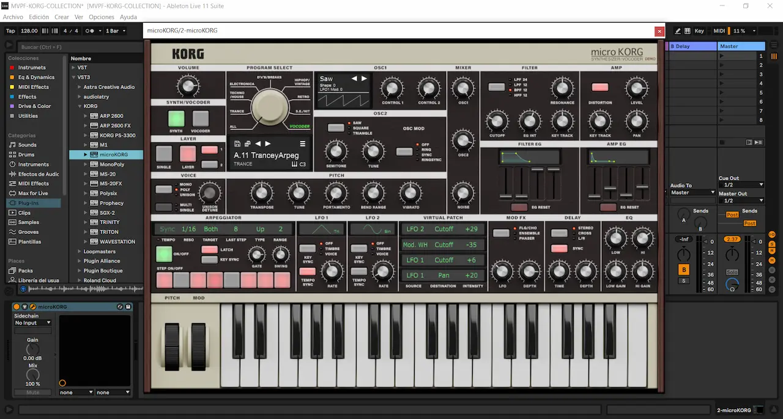
Task: Go to the previous program with the left arrow
Action: [258, 144]
